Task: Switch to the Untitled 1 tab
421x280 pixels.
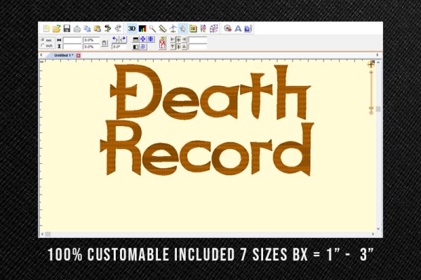Action: click(x=64, y=55)
